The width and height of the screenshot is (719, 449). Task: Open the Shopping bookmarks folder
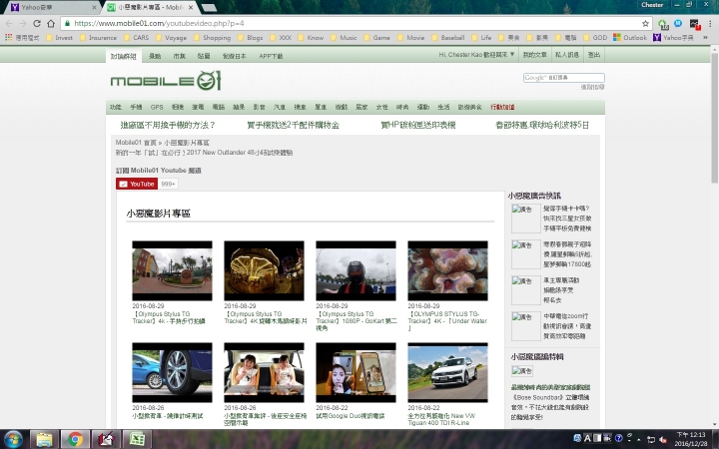(x=213, y=38)
